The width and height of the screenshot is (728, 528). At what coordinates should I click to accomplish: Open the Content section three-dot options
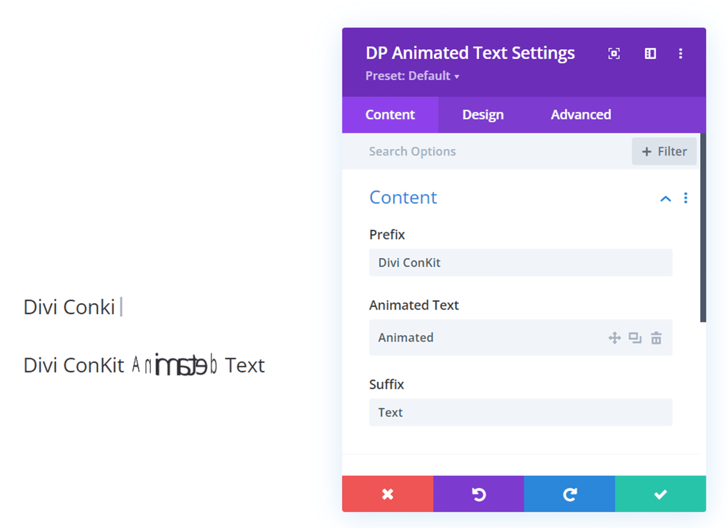(686, 198)
